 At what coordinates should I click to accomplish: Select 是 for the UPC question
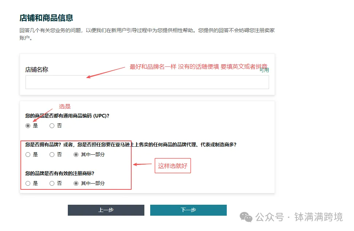tap(28, 125)
